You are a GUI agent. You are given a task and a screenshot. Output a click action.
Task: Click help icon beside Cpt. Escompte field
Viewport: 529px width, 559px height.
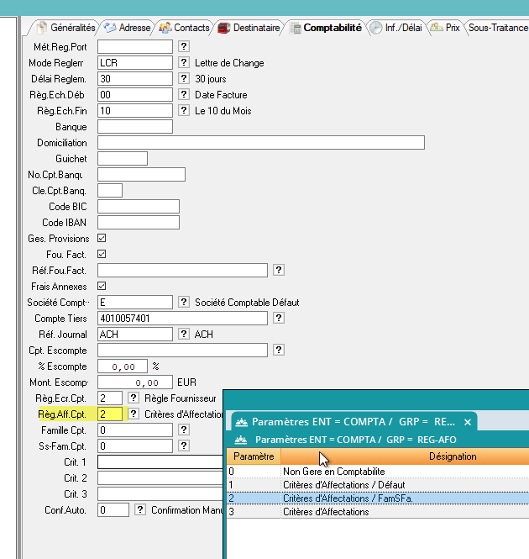(279, 350)
